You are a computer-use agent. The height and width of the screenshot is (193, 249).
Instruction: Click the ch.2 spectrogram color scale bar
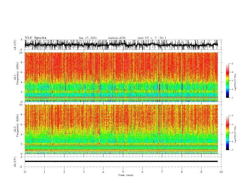click(x=227, y=133)
